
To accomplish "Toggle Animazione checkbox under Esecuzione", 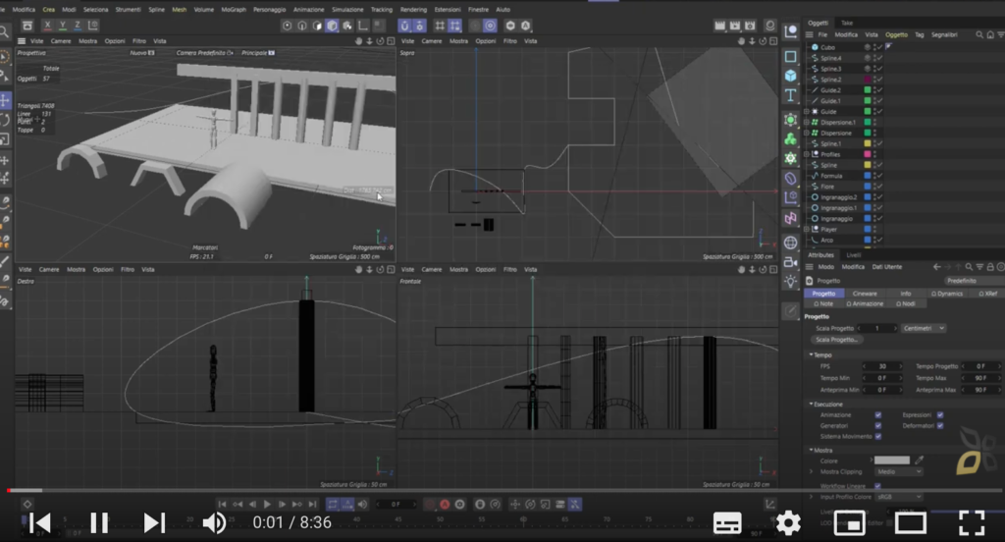I will pyautogui.click(x=877, y=415).
